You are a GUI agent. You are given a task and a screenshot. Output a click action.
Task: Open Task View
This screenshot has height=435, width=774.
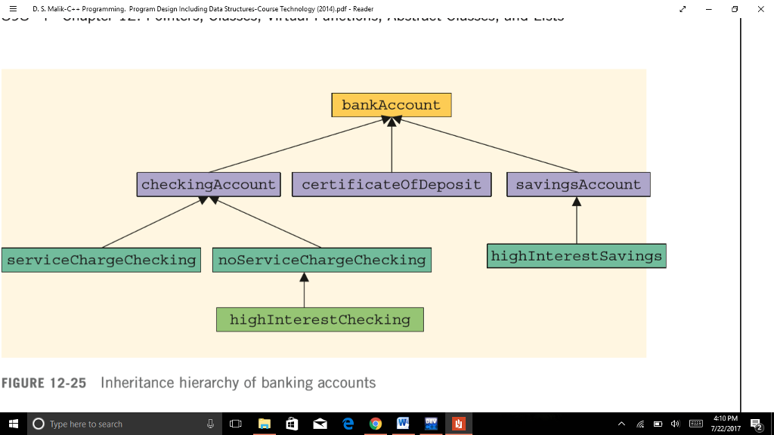coord(236,424)
